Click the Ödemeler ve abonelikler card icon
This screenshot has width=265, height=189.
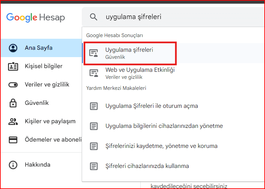(13, 140)
